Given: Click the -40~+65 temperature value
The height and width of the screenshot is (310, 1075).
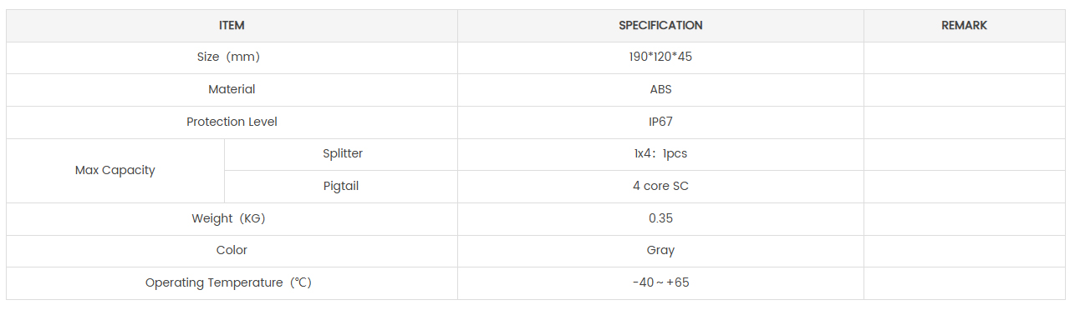Looking at the screenshot, I should click(x=660, y=283).
